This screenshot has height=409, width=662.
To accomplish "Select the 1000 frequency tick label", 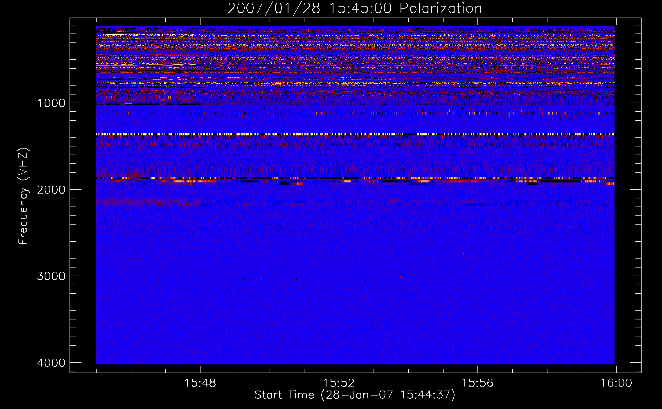I will [51, 103].
